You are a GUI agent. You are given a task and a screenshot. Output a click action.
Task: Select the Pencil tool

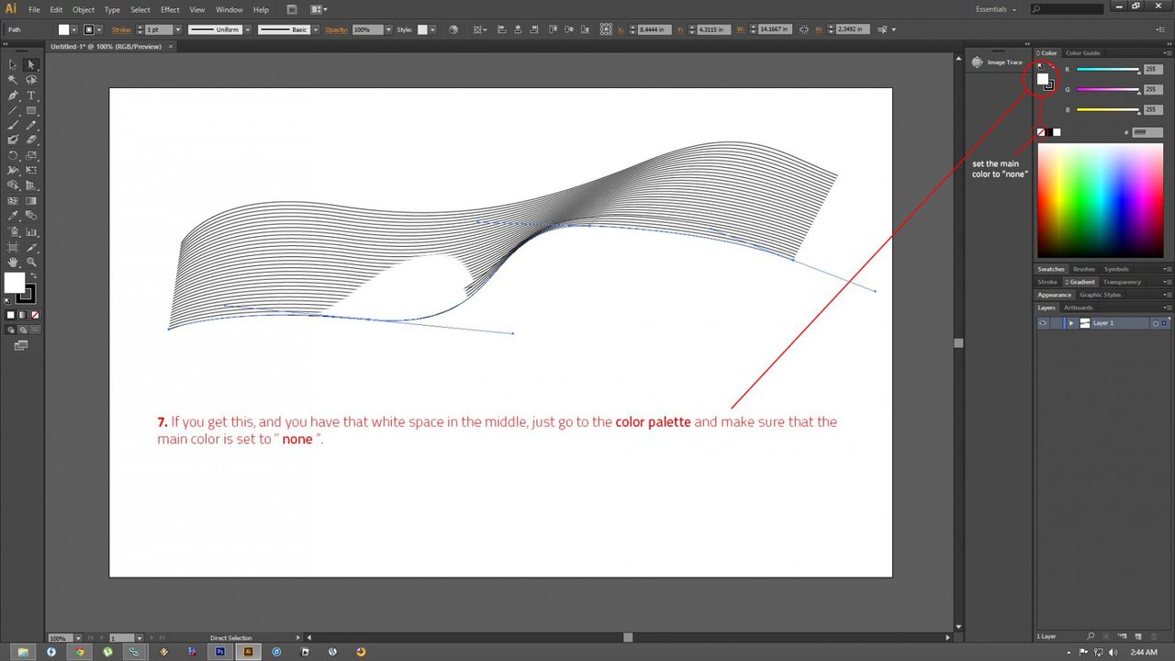[30, 125]
